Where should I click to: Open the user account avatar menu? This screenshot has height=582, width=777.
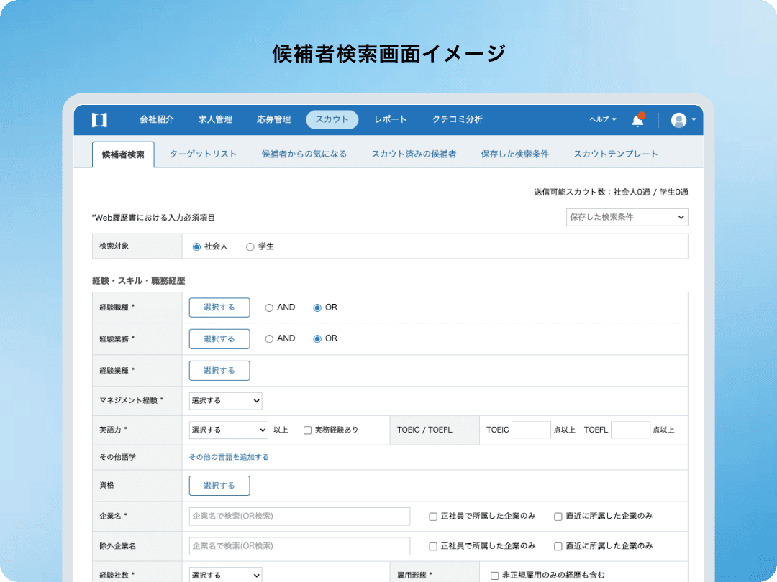pos(678,120)
